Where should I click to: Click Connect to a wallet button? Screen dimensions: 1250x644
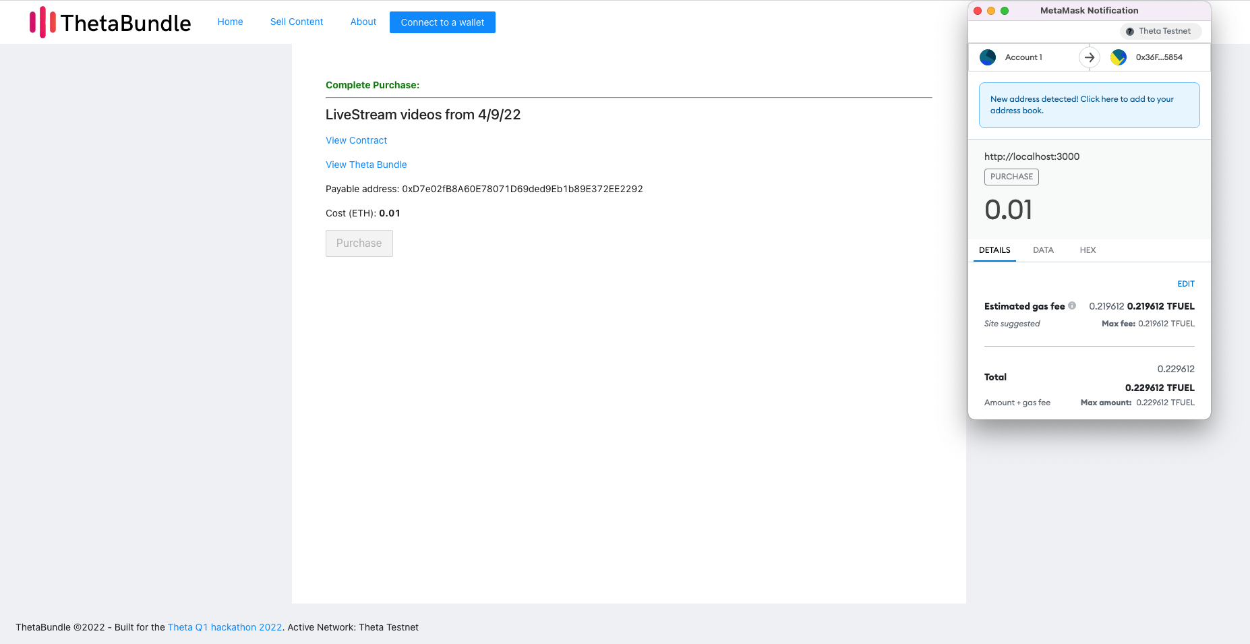click(x=442, y=22)
